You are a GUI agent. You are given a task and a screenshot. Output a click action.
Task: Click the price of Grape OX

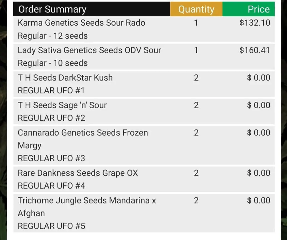258,173
